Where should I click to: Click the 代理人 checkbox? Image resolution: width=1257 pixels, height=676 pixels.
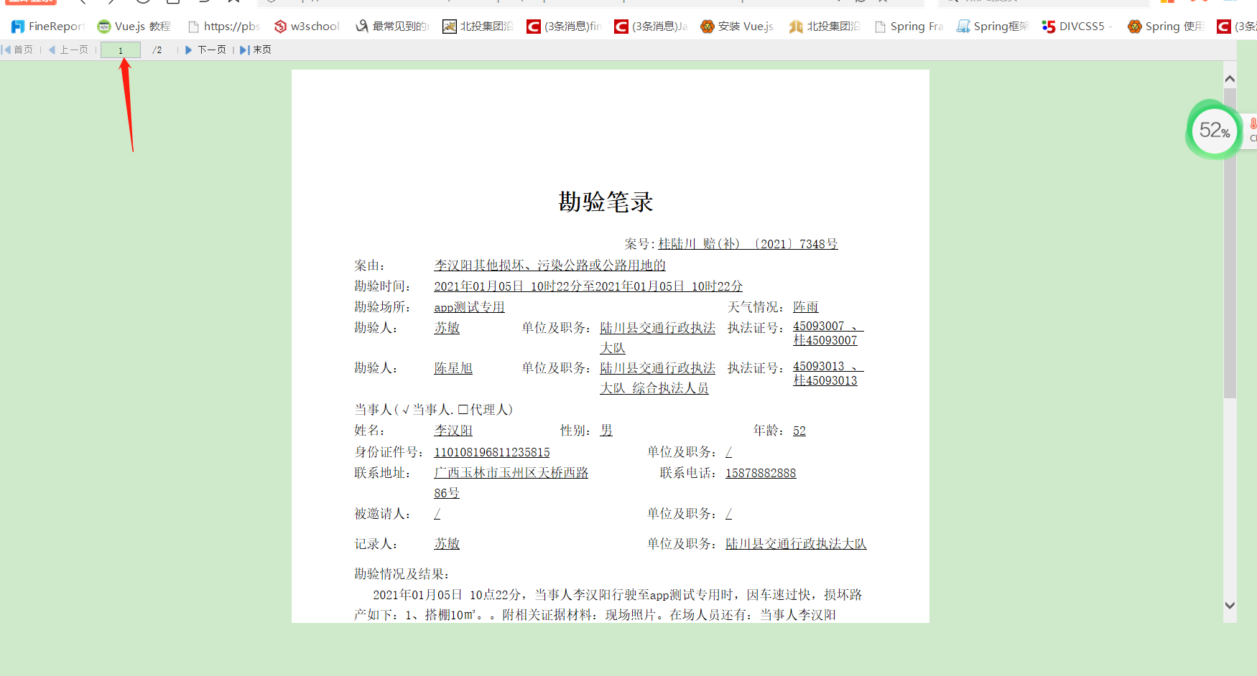click(x=463, y=410)
